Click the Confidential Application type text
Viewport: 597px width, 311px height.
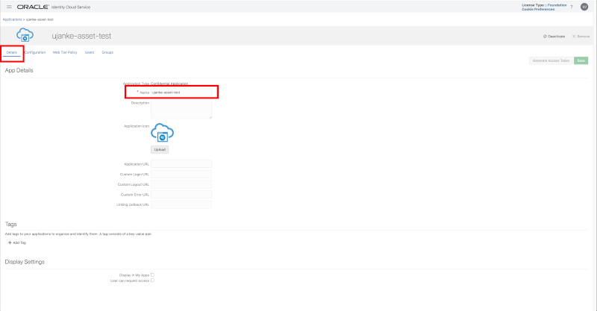[169, 84]
